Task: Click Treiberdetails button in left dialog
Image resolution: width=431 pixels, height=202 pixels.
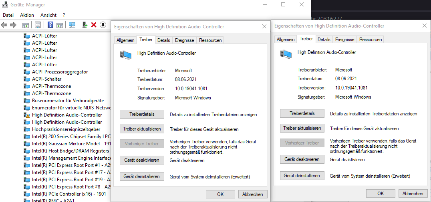Action: 142,114
